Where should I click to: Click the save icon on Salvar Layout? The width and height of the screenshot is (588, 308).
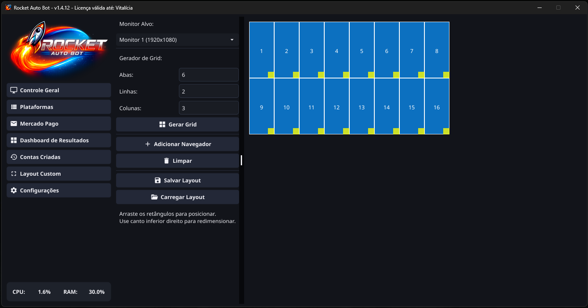(x=158, y=180)
